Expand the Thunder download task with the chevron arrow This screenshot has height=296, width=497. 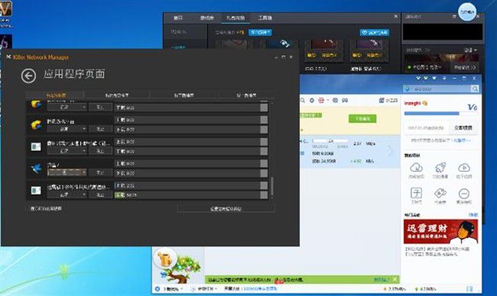coord(390,151)
